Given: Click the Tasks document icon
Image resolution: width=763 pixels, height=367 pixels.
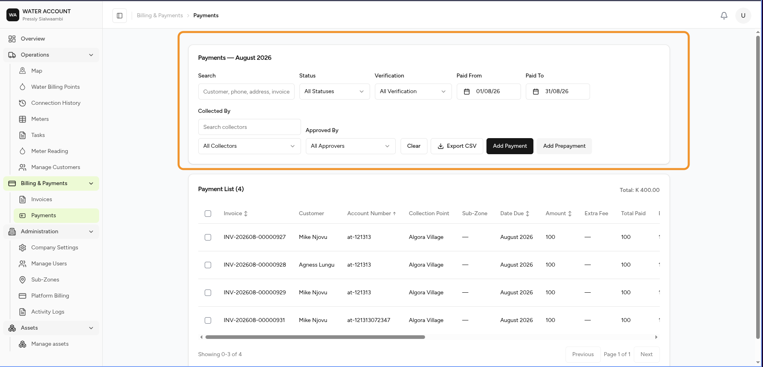Looking at the screenshot, I should (x=22, y=135).
